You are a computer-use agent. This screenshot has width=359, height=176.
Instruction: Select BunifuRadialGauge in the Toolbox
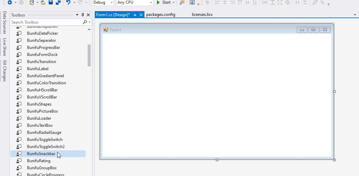pos(48,133)
